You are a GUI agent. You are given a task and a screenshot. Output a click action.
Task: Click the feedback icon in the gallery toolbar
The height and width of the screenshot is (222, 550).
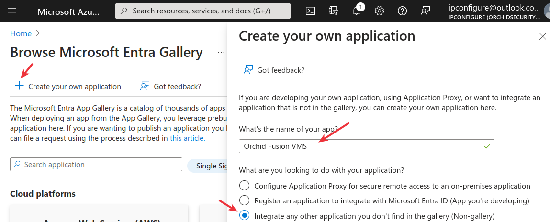(145, 86)
